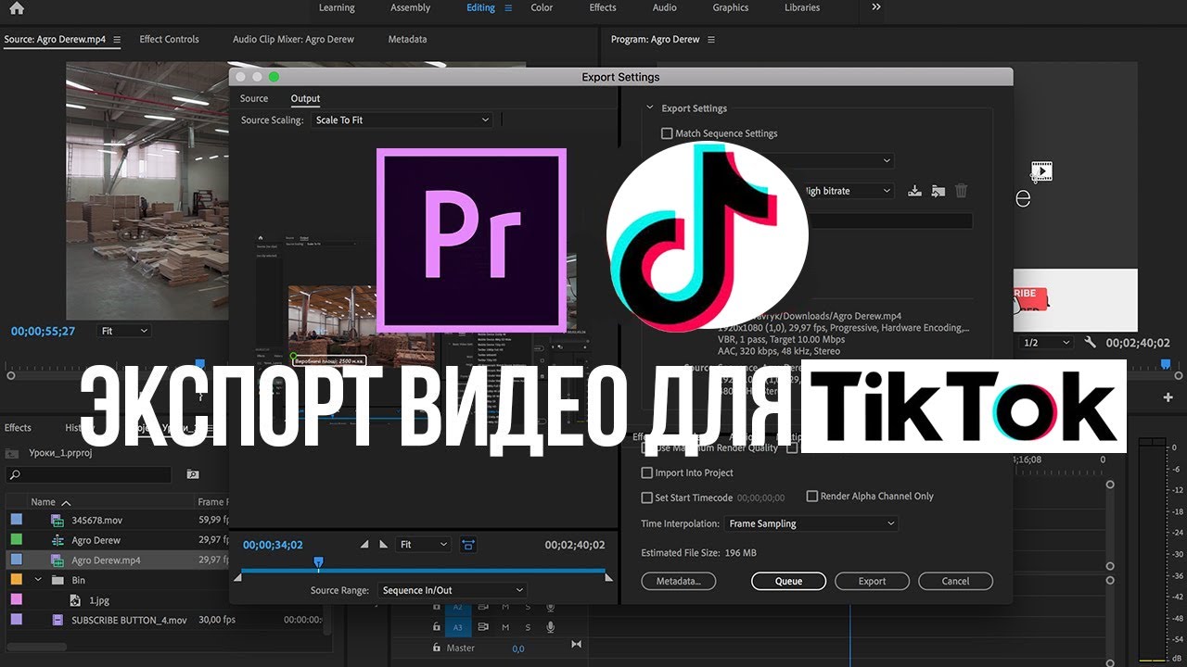Click the export preview blue playhead
Viewport: 1187px width, 667px height.
click(x=318, y=562)
